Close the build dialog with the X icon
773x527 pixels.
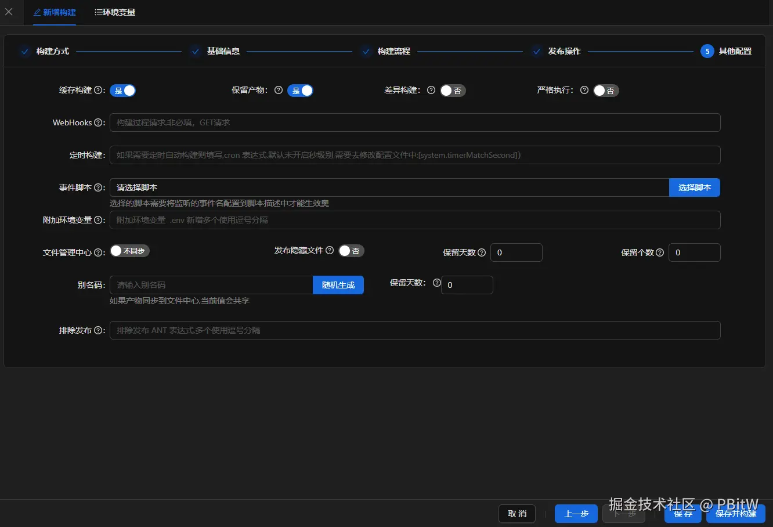pyautogui.click(x=9, y=12)
